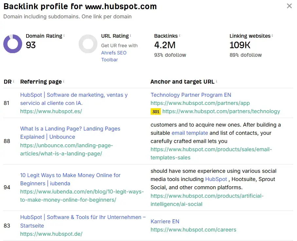Open the email-templates-sales target URL
Screen dimensions: 297x241
[x=211, y=153]
